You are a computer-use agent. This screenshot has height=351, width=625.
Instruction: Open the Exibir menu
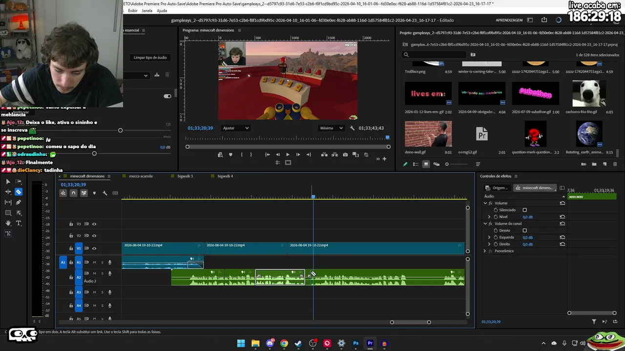coord(133,11)
